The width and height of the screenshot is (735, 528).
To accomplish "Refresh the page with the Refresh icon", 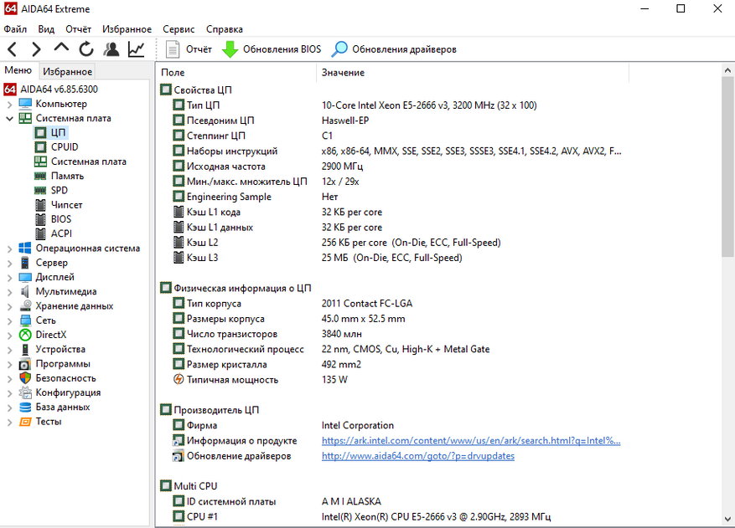I will pos(86,49).
